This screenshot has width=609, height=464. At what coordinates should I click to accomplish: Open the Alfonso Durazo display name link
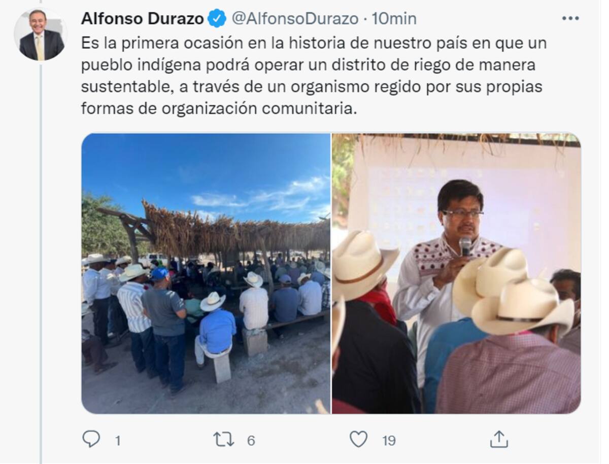[x=142, y=19]
